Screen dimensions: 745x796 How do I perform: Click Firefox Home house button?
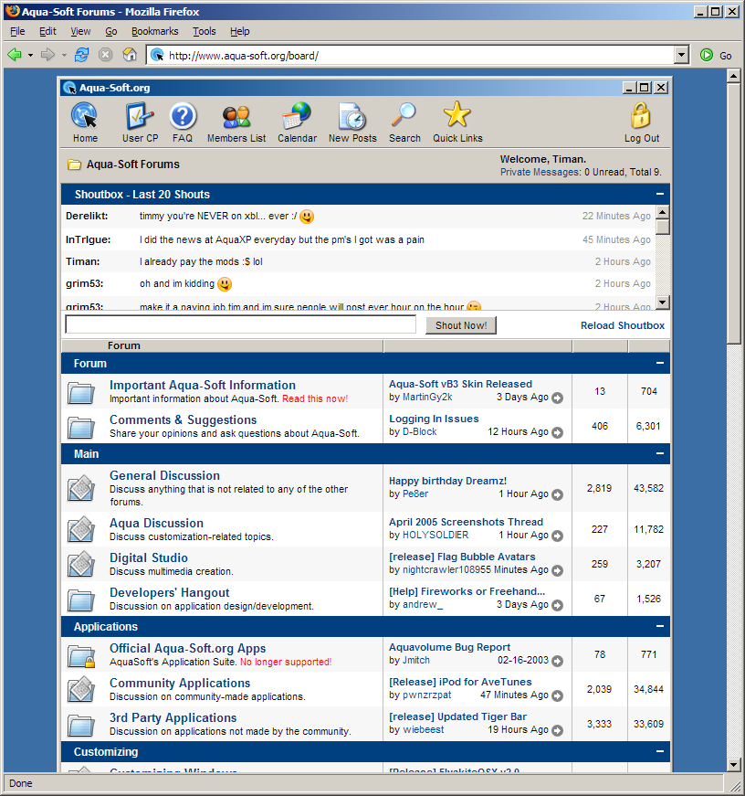(130, 54)
